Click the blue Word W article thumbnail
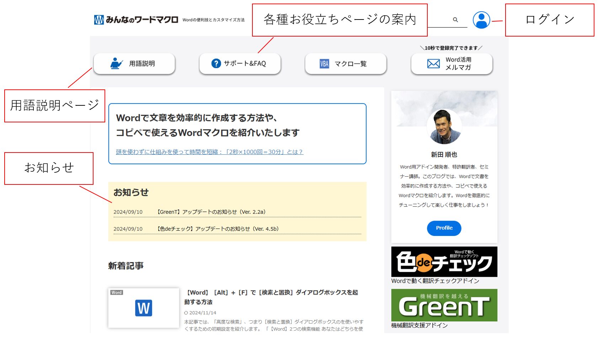Viewport: 598px width, 337px height. click(144, 308)
